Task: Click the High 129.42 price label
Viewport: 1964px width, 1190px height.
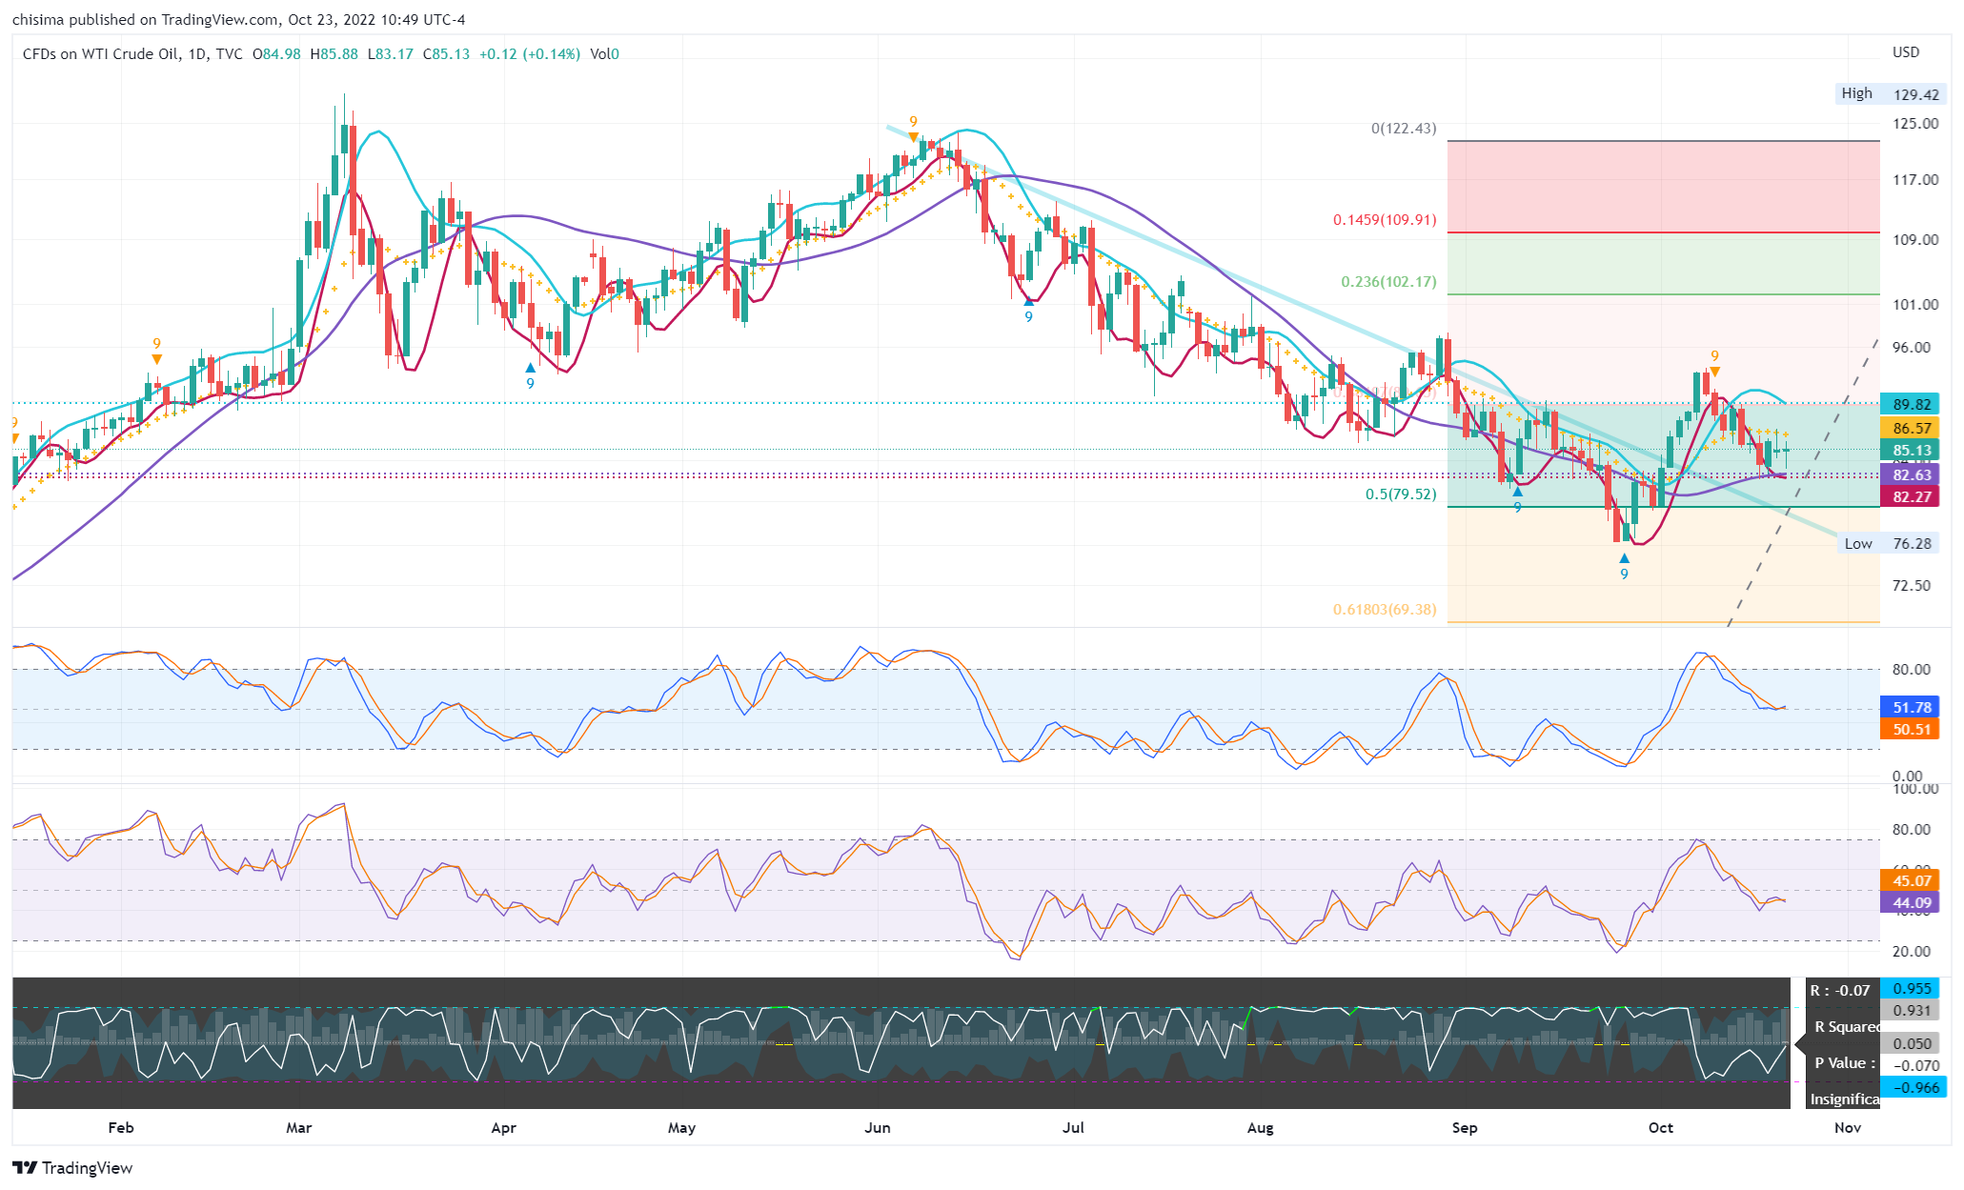Action: [1892, 94]
